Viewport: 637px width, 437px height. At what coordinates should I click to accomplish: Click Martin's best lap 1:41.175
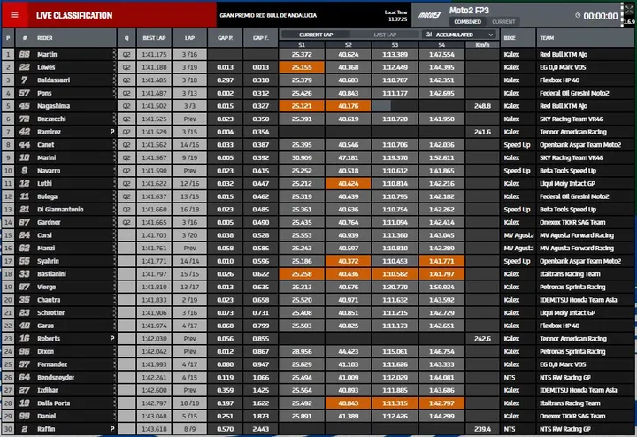coord(154,54)
